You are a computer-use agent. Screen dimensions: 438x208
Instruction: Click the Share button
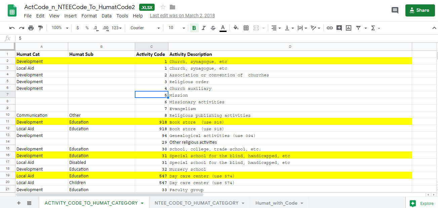(x=420, y=10)
